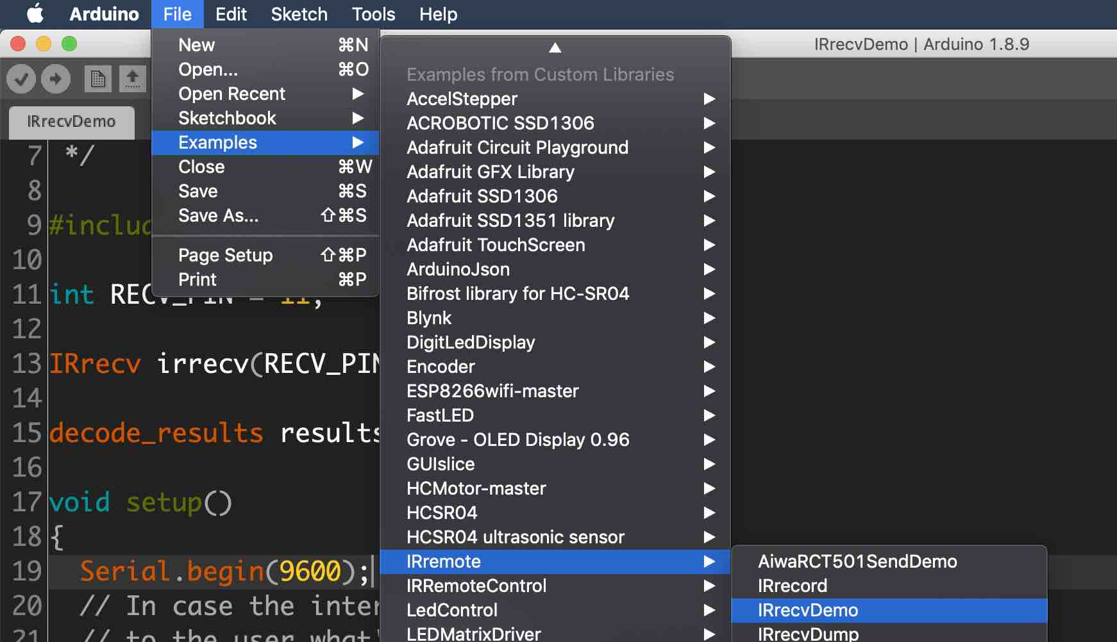Image resolution: width=1117 pixels, height=642 pixels.
Task: Click the Upload (arrow) toolbar icon
Action: click(x=55, y=78)
